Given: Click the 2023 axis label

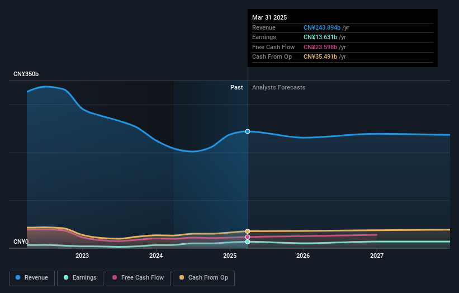Looking at the screenshot, I should click(x=82, y=256).
